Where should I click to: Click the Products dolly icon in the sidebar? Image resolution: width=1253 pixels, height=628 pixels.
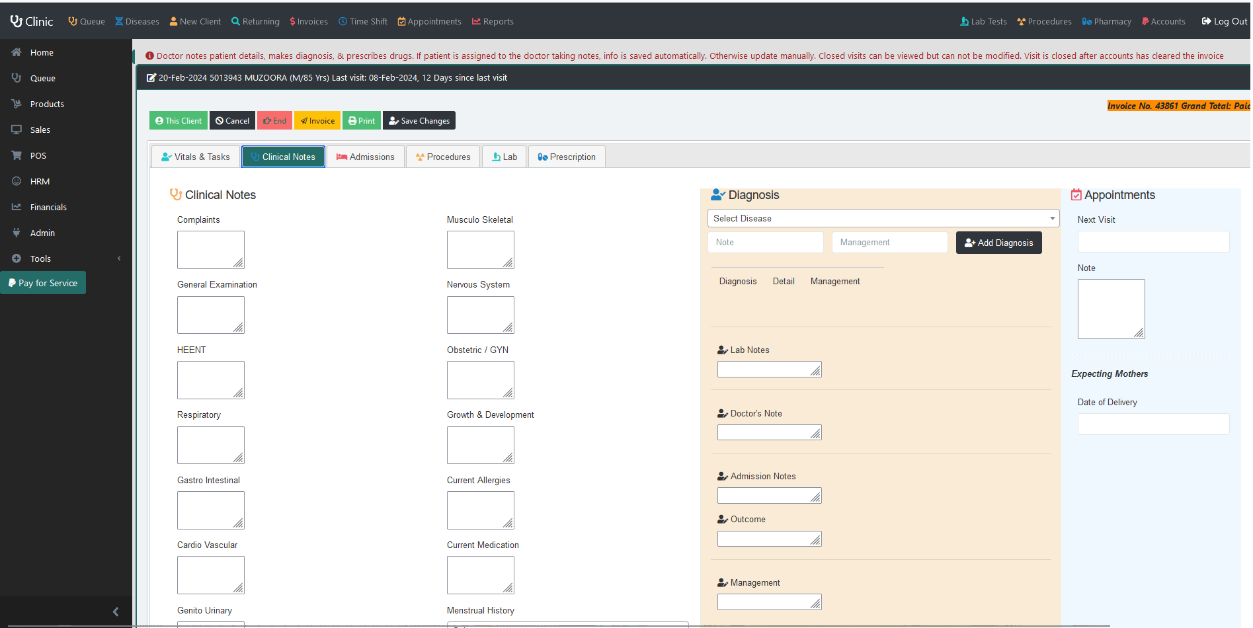pyautogui.click(x=17, y=104)
